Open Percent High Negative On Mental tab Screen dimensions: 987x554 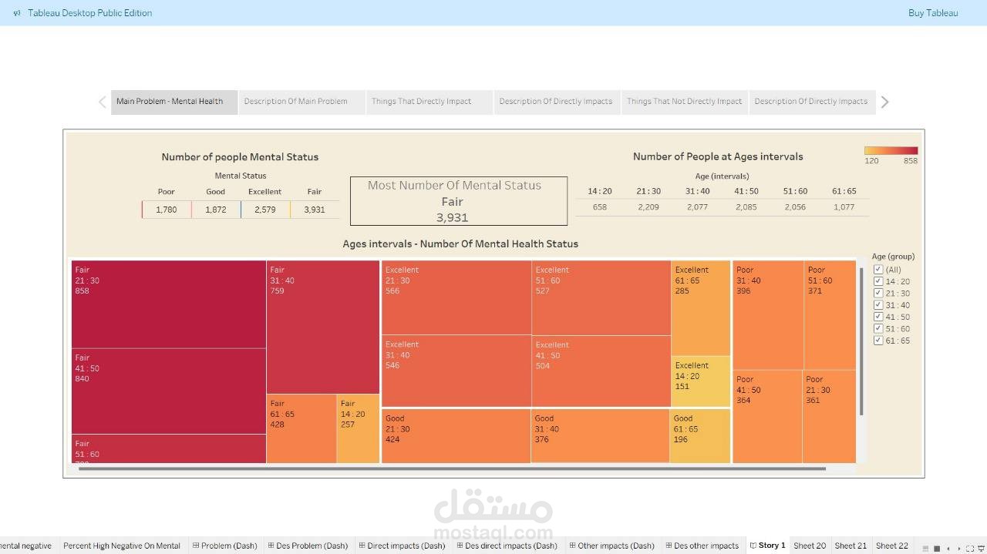122,546
